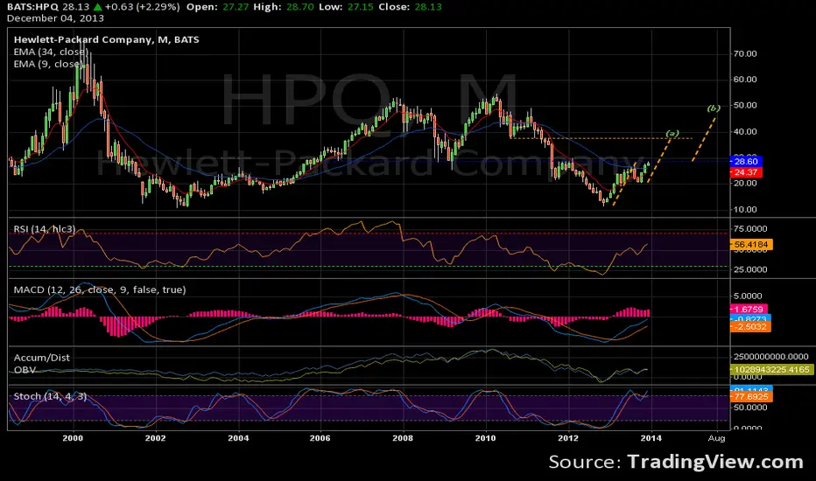Select the Hewlett-Packard Company, M, BATS title

tap(106, 39)
